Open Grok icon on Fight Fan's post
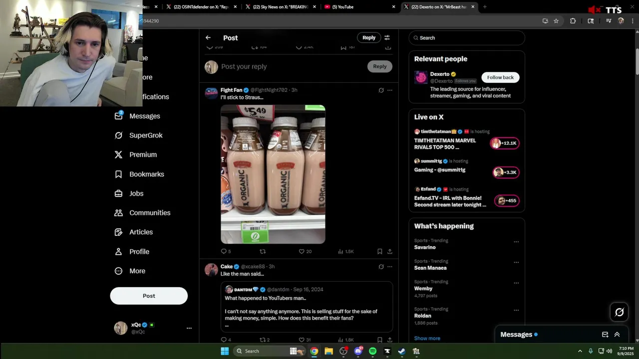This screenshot has height=359, width=639. (381, 90)
